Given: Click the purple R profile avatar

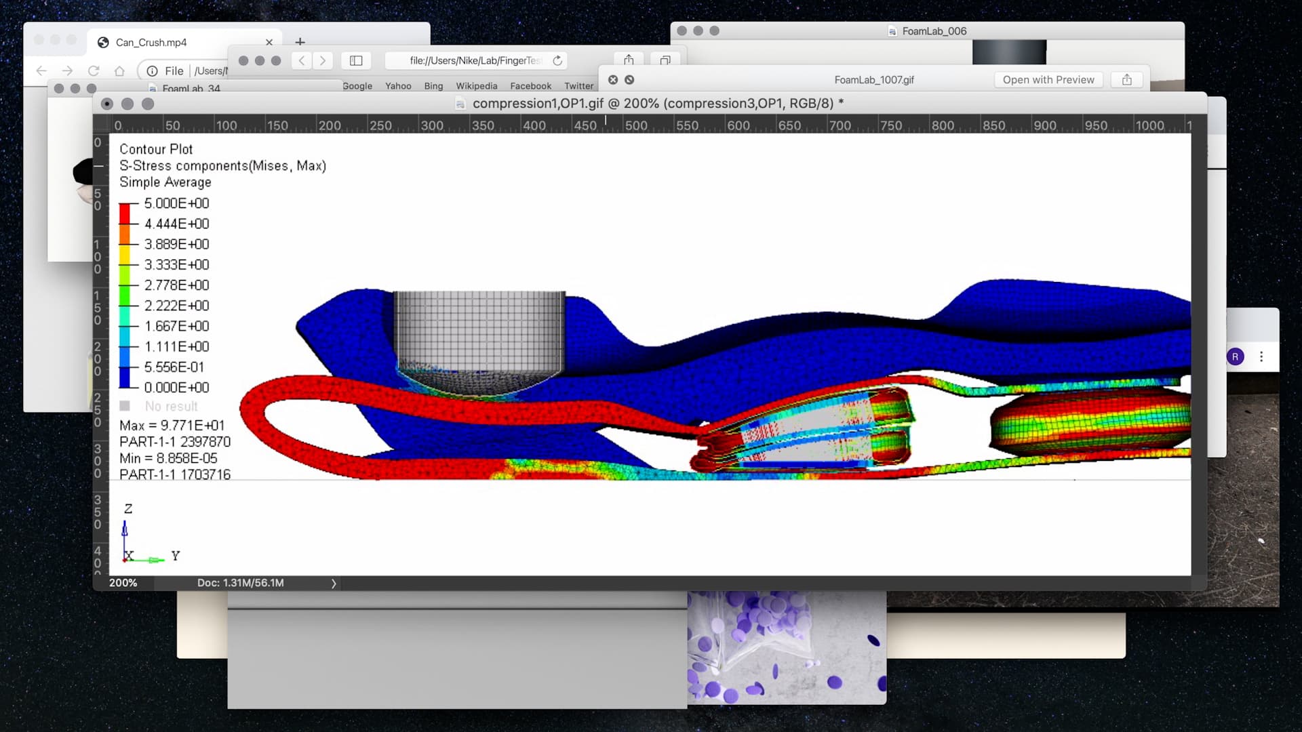Looking at the screenshot, I should tap(1235, 357).
